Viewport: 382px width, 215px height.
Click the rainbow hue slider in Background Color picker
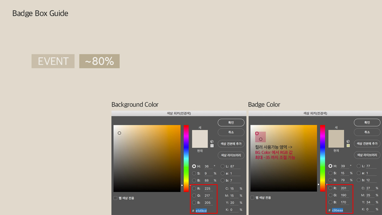tap(186, 155)
